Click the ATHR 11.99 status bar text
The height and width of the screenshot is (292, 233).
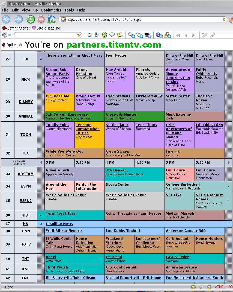[224, 287]
